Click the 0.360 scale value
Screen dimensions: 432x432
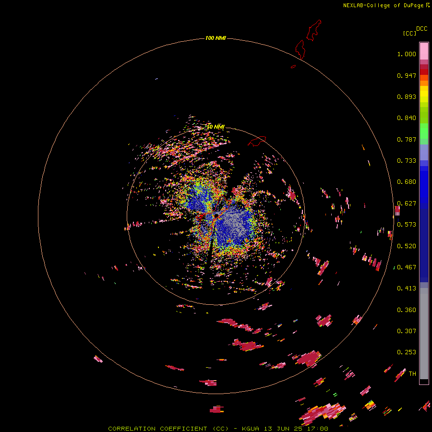coord(407,310)
